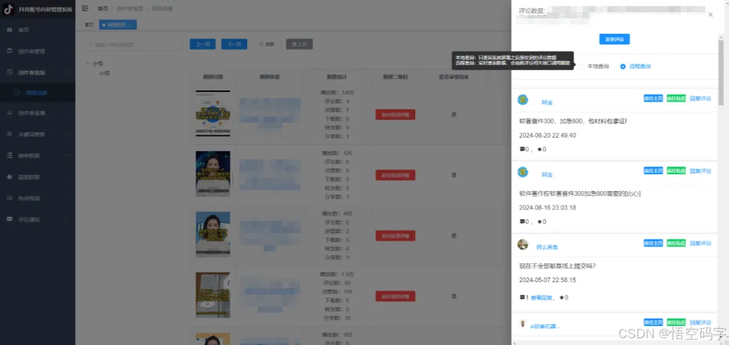Select the child 小悟 tree node

[x=104, y=73]
